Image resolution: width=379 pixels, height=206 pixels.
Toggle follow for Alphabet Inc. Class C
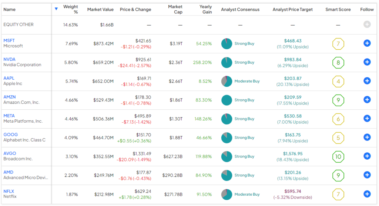pos(367,137)
